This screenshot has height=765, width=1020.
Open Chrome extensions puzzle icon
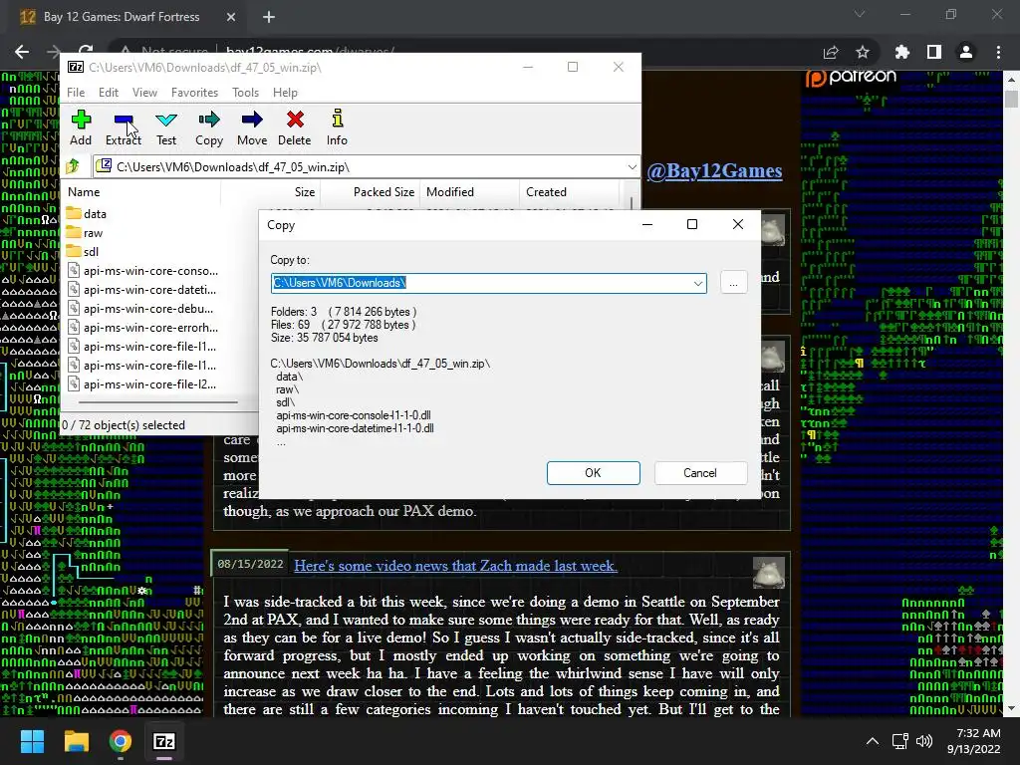(902, 52)
